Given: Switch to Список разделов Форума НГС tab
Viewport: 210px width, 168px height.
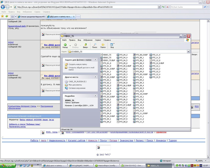Looking at the screenshot, I should [x=31, y=17].
